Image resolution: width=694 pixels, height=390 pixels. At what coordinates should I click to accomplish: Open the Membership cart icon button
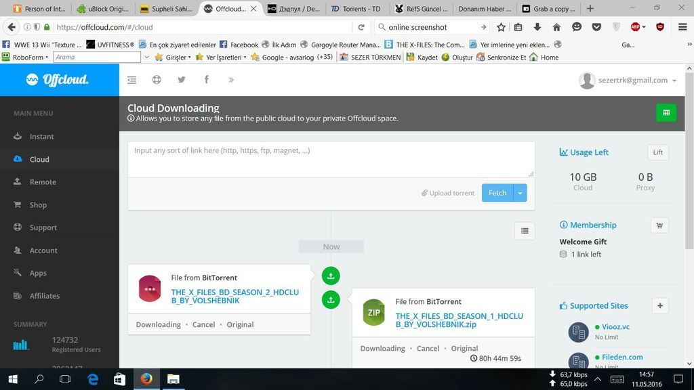[659, 225]
